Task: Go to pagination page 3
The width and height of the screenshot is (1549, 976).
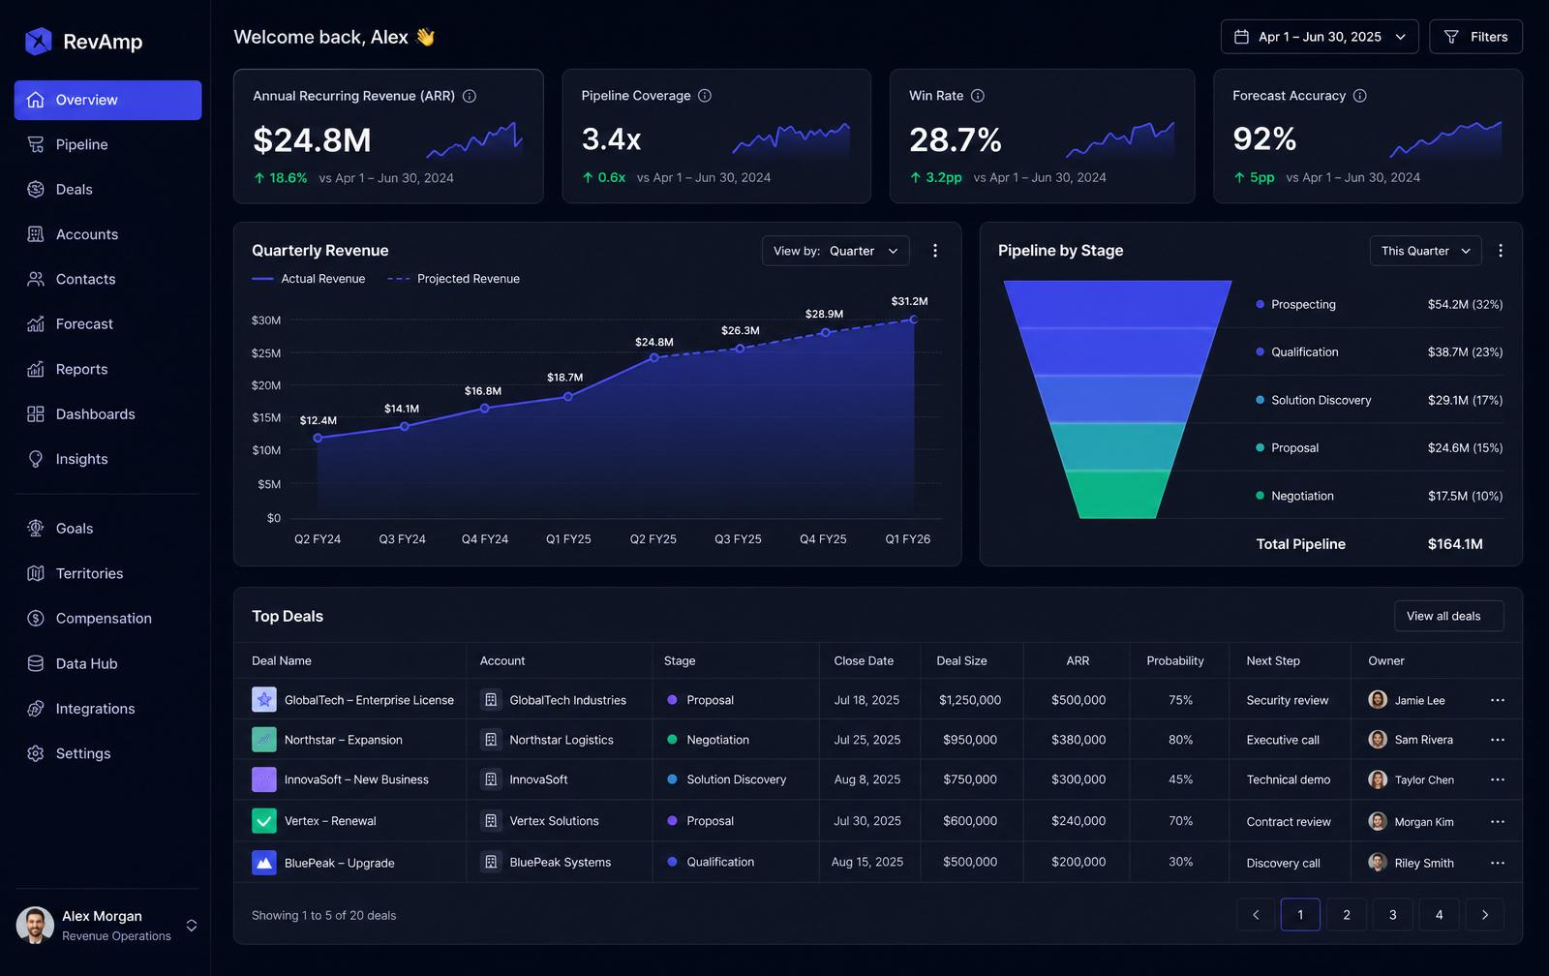Action: 1393,915
